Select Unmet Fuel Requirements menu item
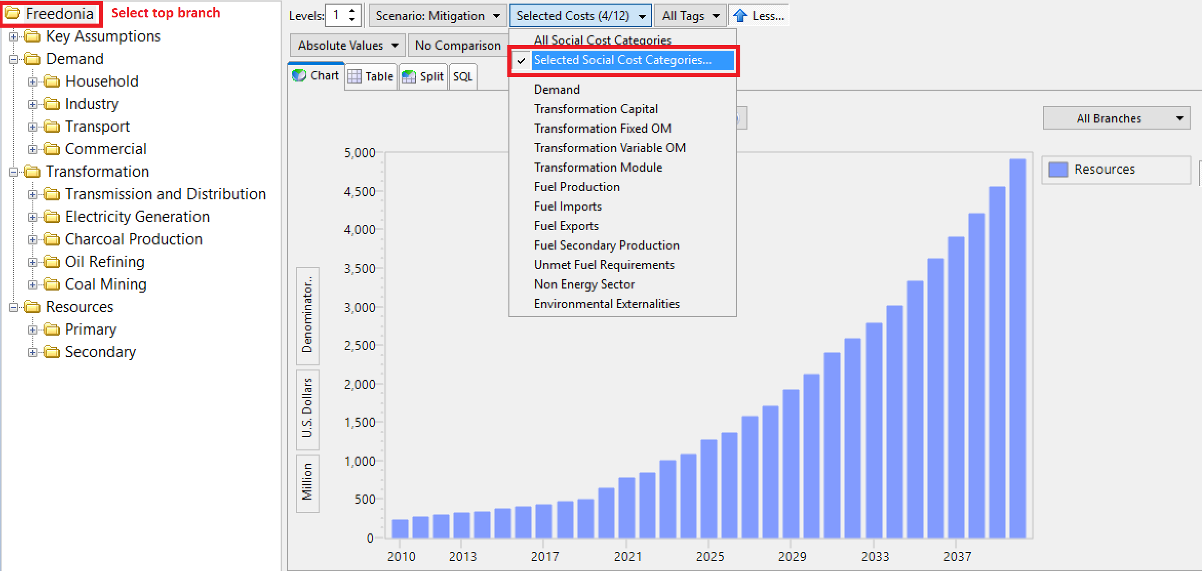1202x577 pixels. tap(623, 265)
